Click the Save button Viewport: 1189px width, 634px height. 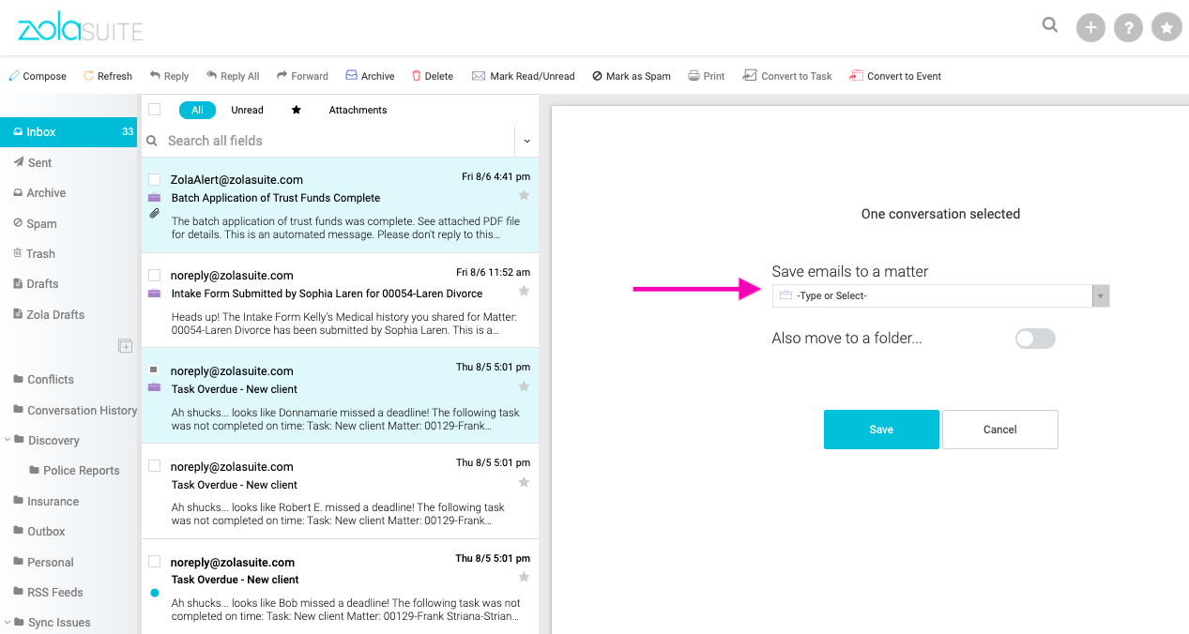coord(881,430)
